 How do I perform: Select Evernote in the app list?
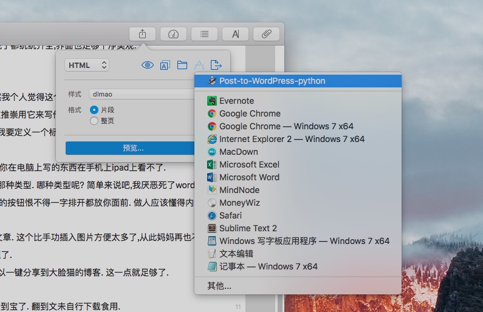click(x=236, y=101)
